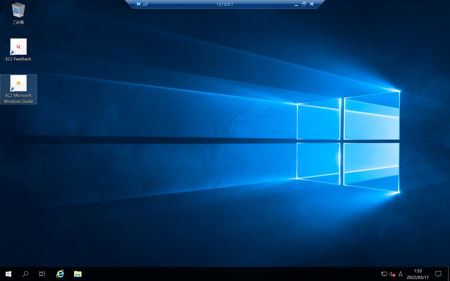This screenshot has width=450, height=281.
Task: Click Show Desktop strip at taskbar end
Action: [x=448, y=274]
